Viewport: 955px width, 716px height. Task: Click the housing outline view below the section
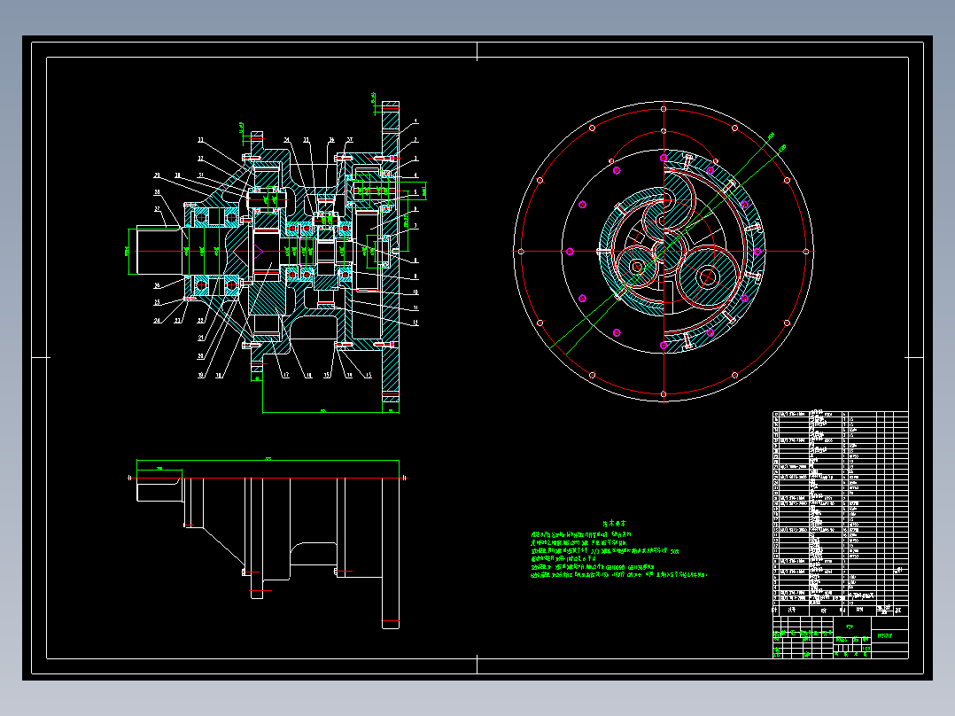(268, 543)
